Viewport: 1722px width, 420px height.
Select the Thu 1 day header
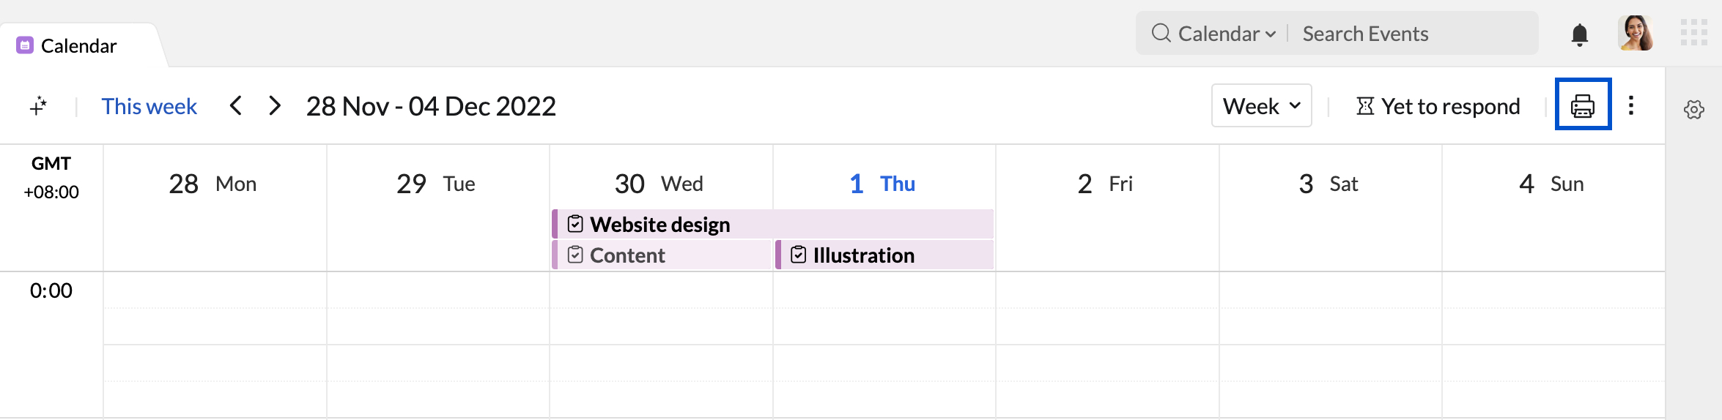pyautogui.click(x=882, y=184)
